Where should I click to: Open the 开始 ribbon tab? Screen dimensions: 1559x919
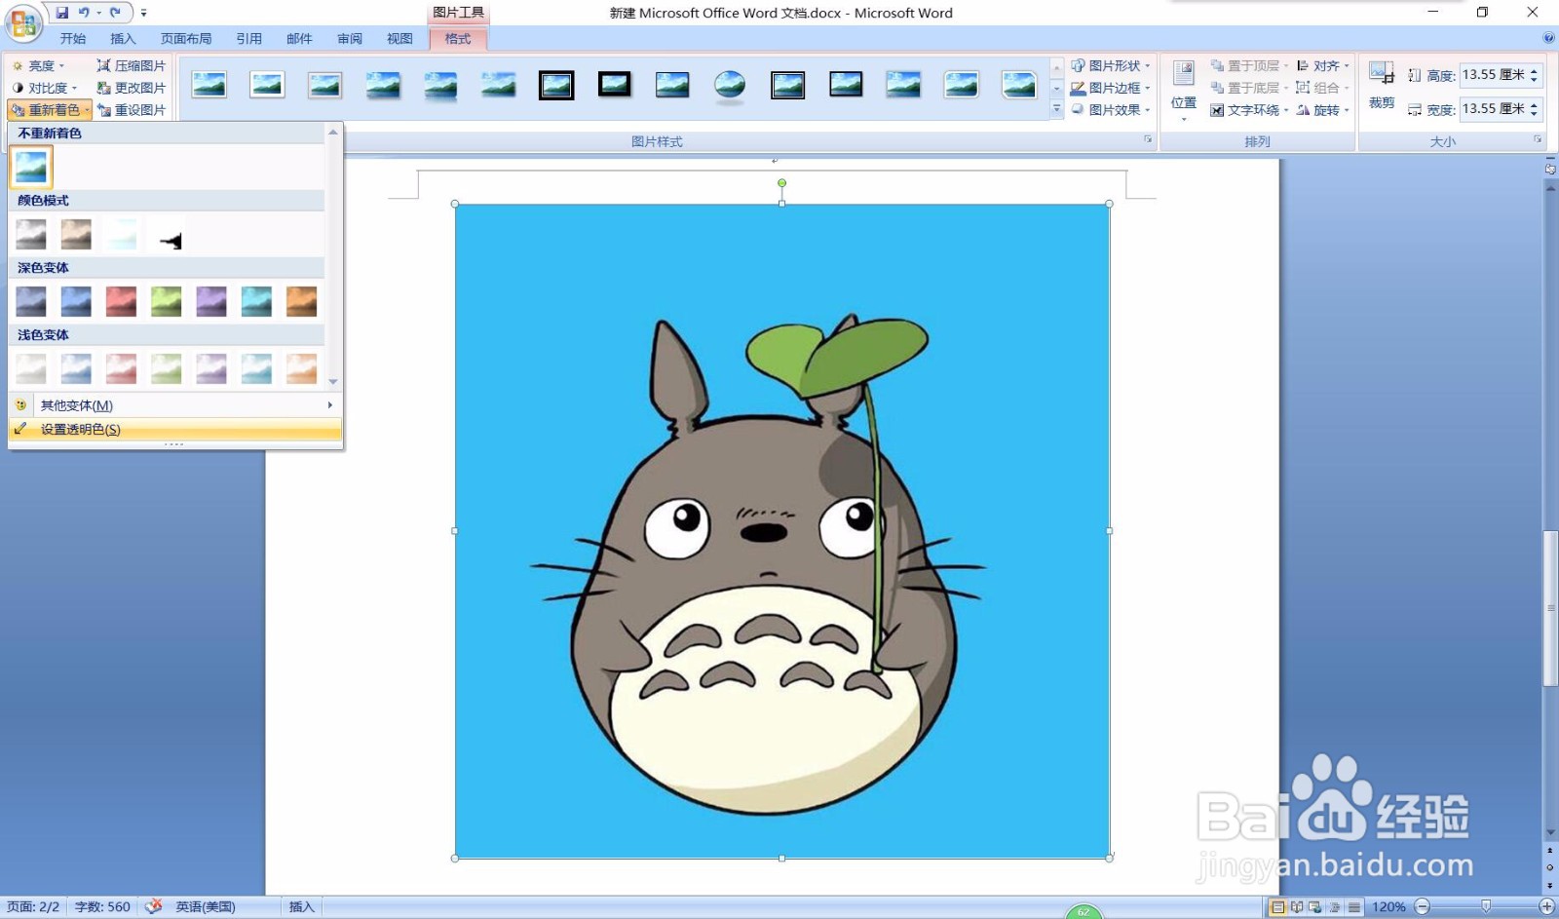tap(73, 39)
